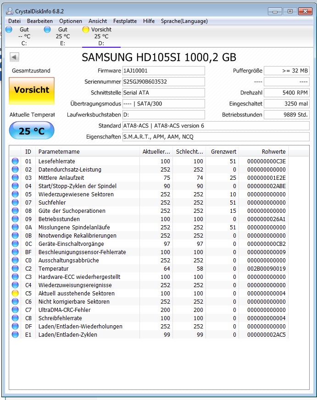Click the Firmware field 1AJ10001
Image resolution: width=317 pixels, height=400 pixels.
pyautogui.click(x=163, y=71)
